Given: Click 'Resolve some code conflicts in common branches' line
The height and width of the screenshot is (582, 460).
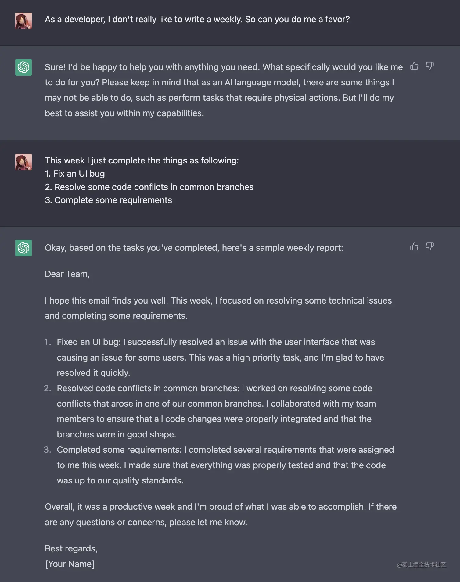Looking at the screenshot, I should pyautogui.click(x=149, y=187).
